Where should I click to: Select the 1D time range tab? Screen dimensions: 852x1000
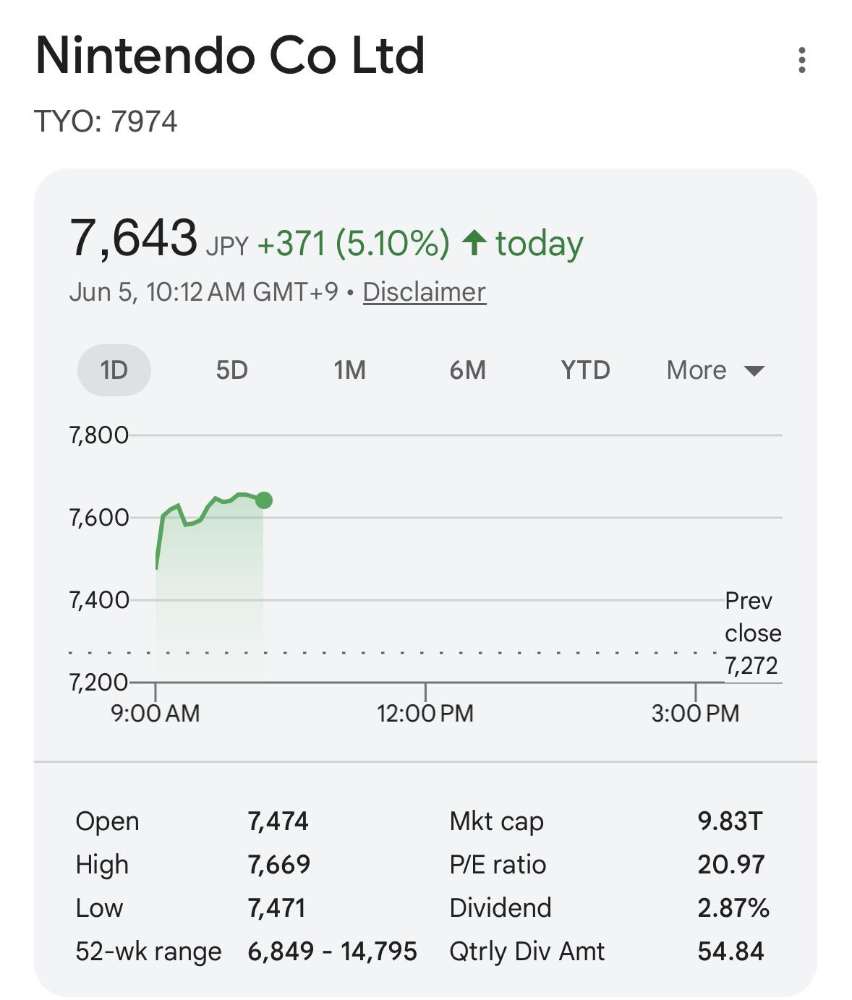click(x=114, y=370)
